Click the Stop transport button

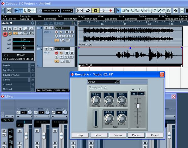coord(95,11)
